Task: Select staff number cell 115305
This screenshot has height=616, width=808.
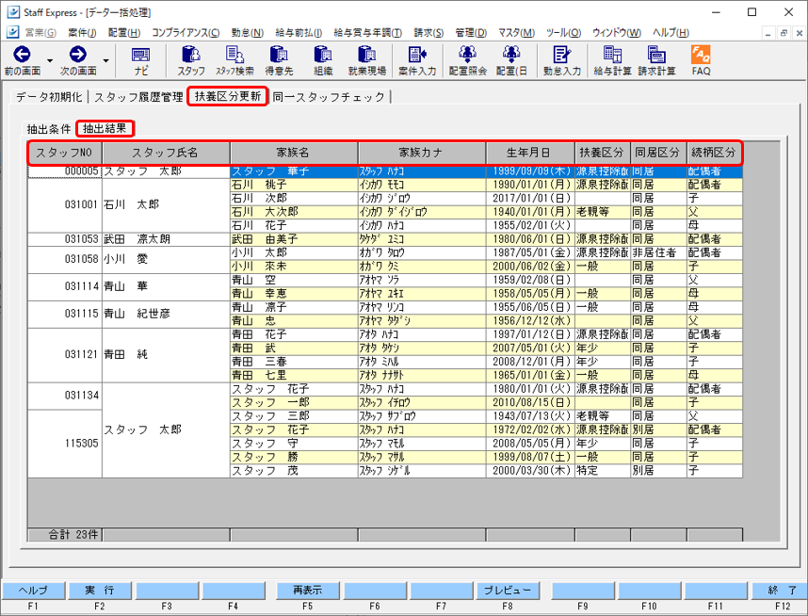Action: tap(65, 444)
